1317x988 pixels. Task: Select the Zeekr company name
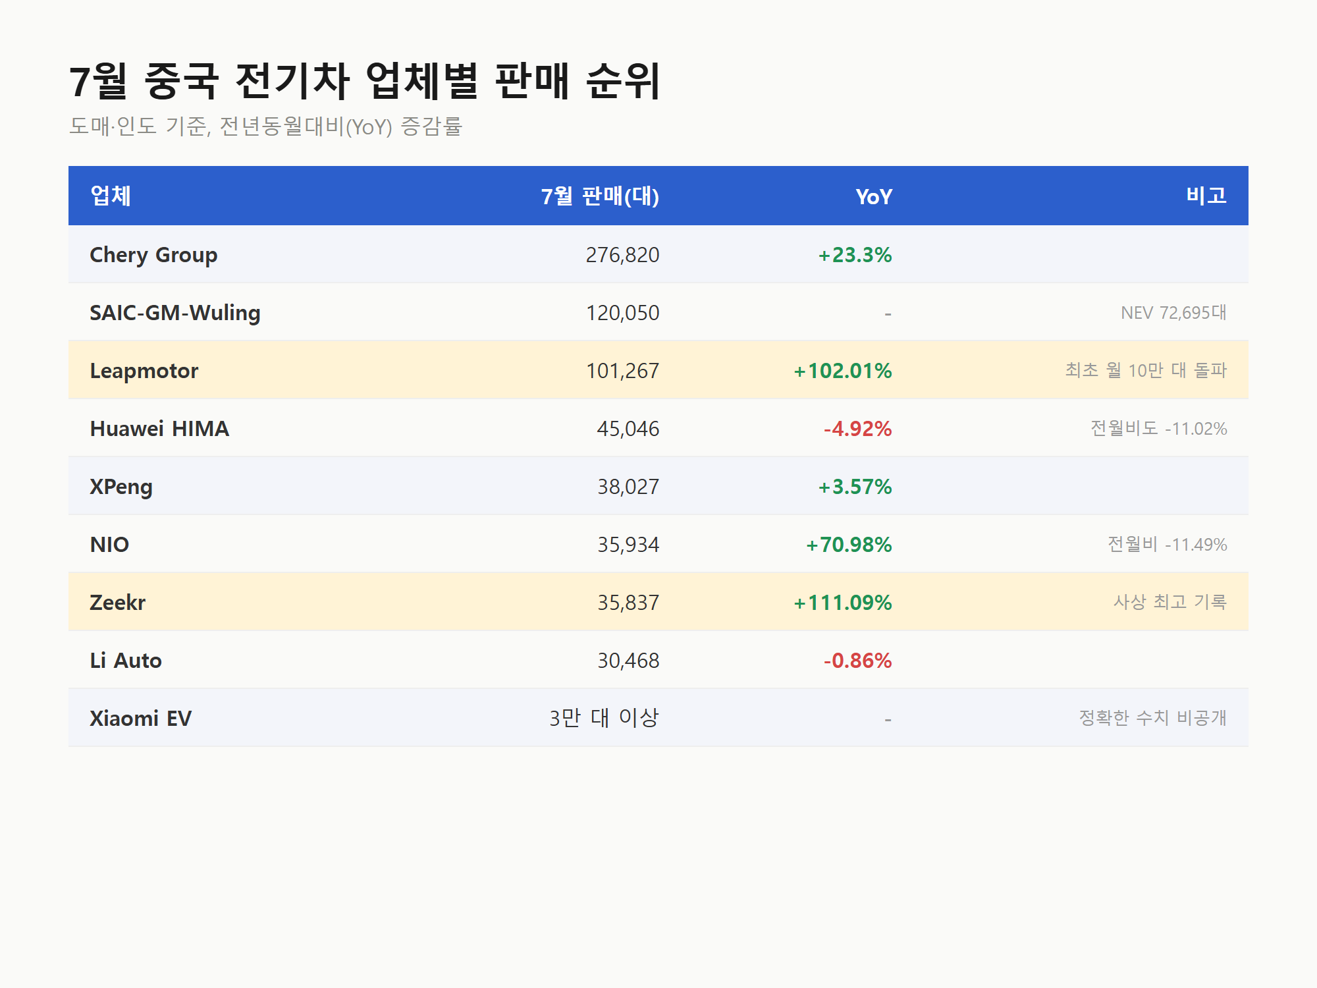(117, 603)
